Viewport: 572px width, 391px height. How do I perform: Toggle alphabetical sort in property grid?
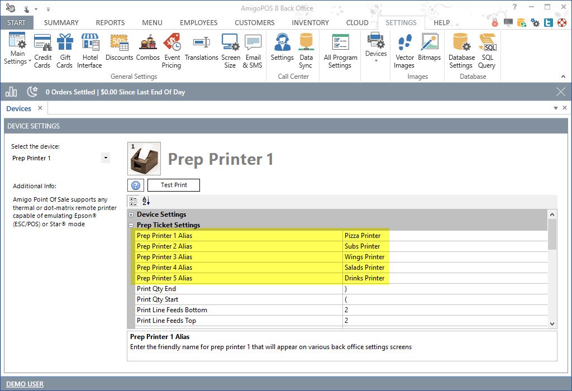coord(146,201)
